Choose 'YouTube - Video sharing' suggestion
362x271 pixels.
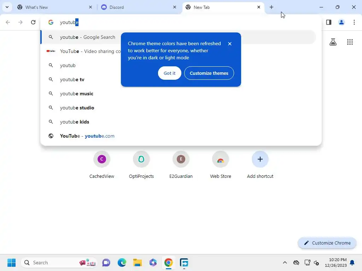(178, 51)
